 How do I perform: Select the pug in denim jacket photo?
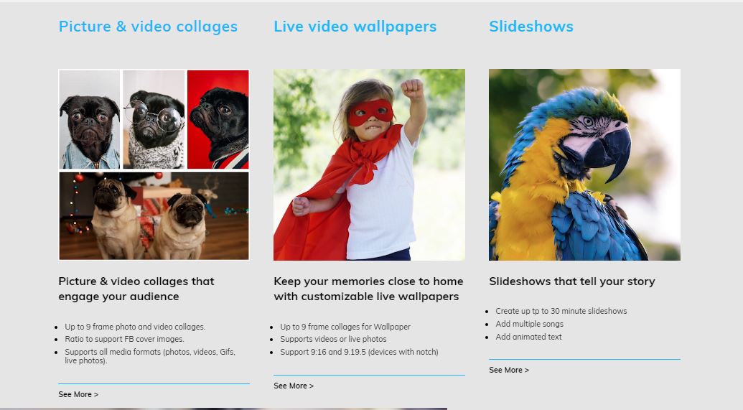[90, 119]
